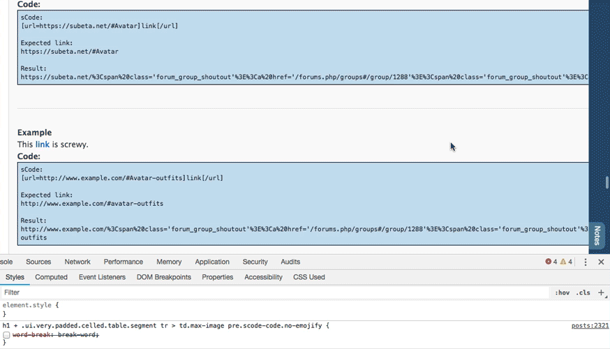Select the Event Listeners tab
This screenshot has width=610, height=349.
pyautogui.click(x=102, y=277)
